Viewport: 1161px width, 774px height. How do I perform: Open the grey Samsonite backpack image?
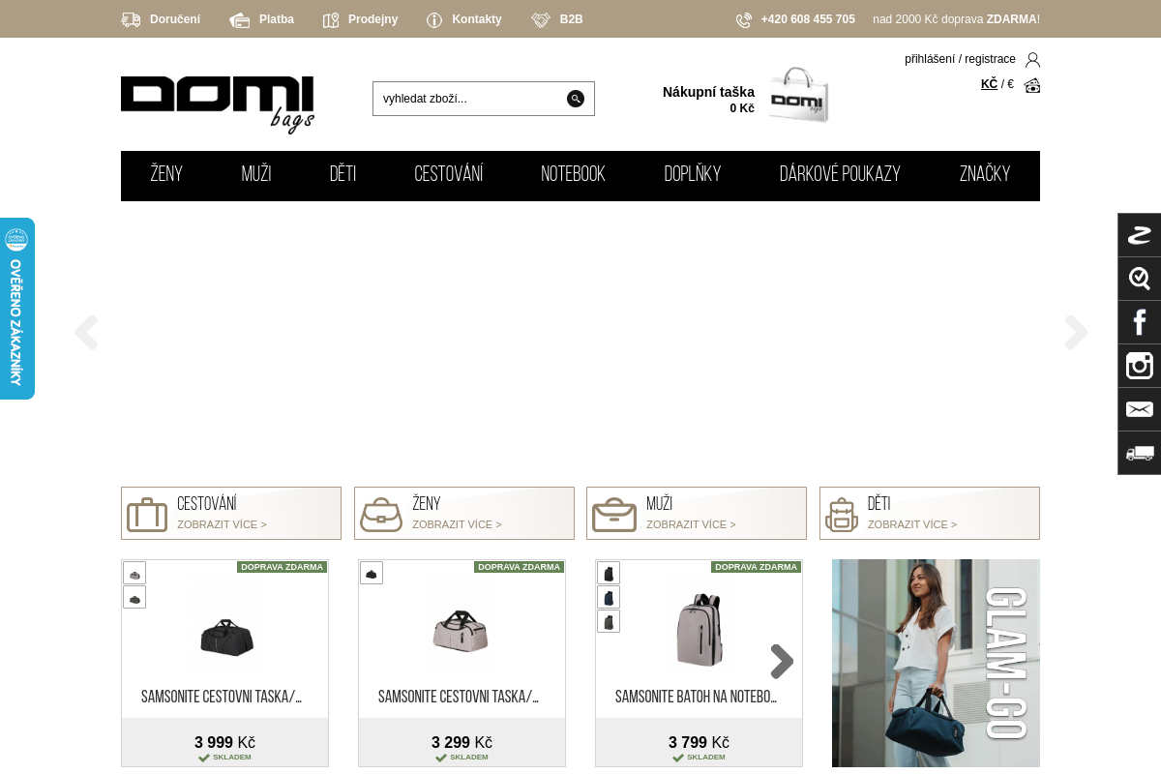pos(700,630)
